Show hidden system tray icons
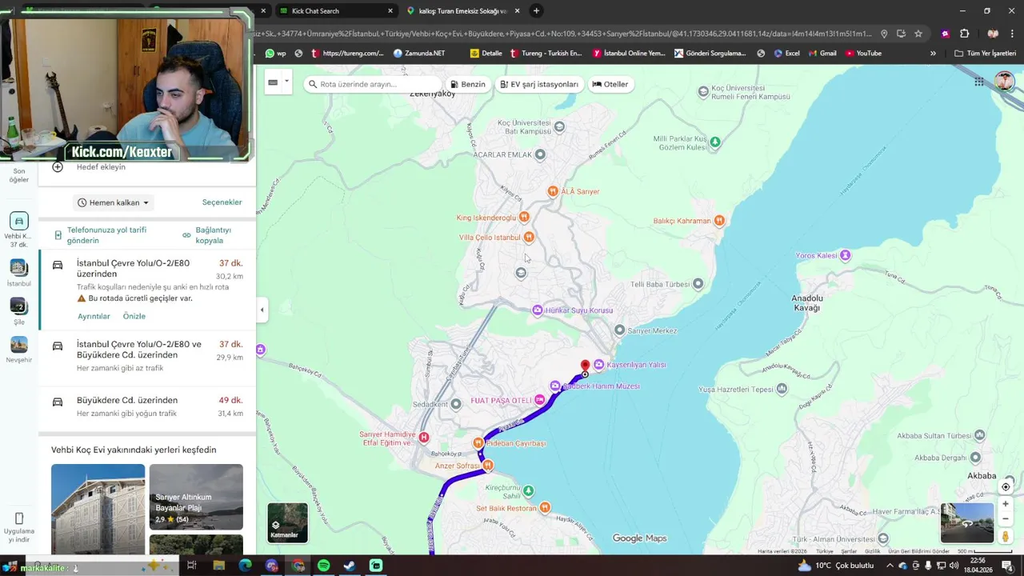The height and width of the screenshot is (576, 1024). coord(890,566)
